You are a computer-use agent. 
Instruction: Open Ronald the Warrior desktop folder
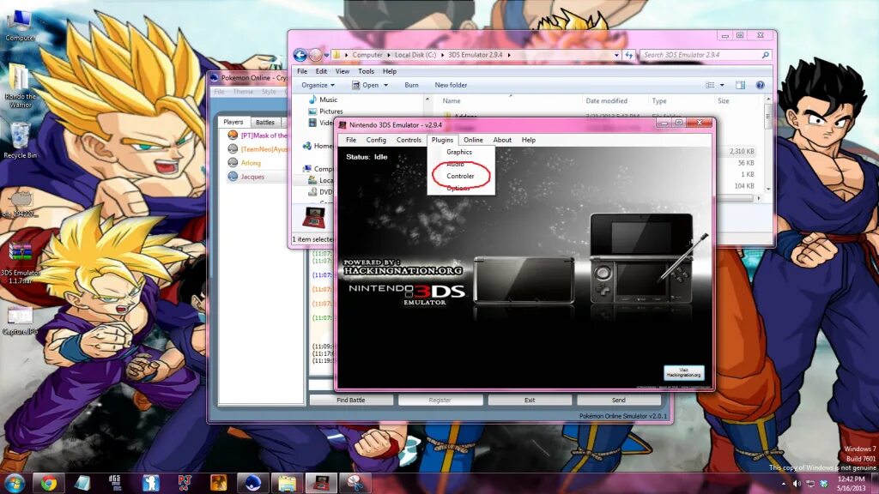20,84
